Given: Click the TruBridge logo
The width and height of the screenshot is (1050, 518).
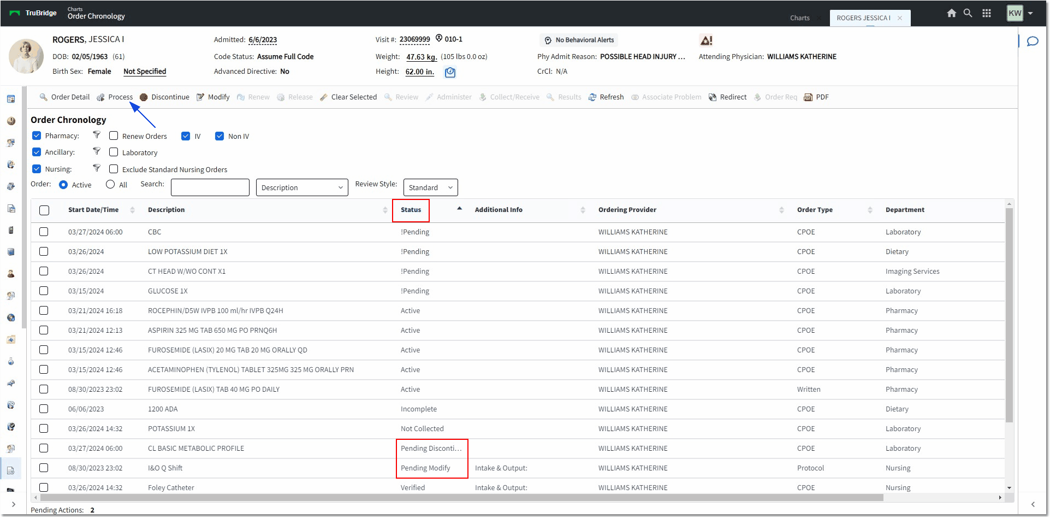Looking at the screenshot, I should (33, 13).
